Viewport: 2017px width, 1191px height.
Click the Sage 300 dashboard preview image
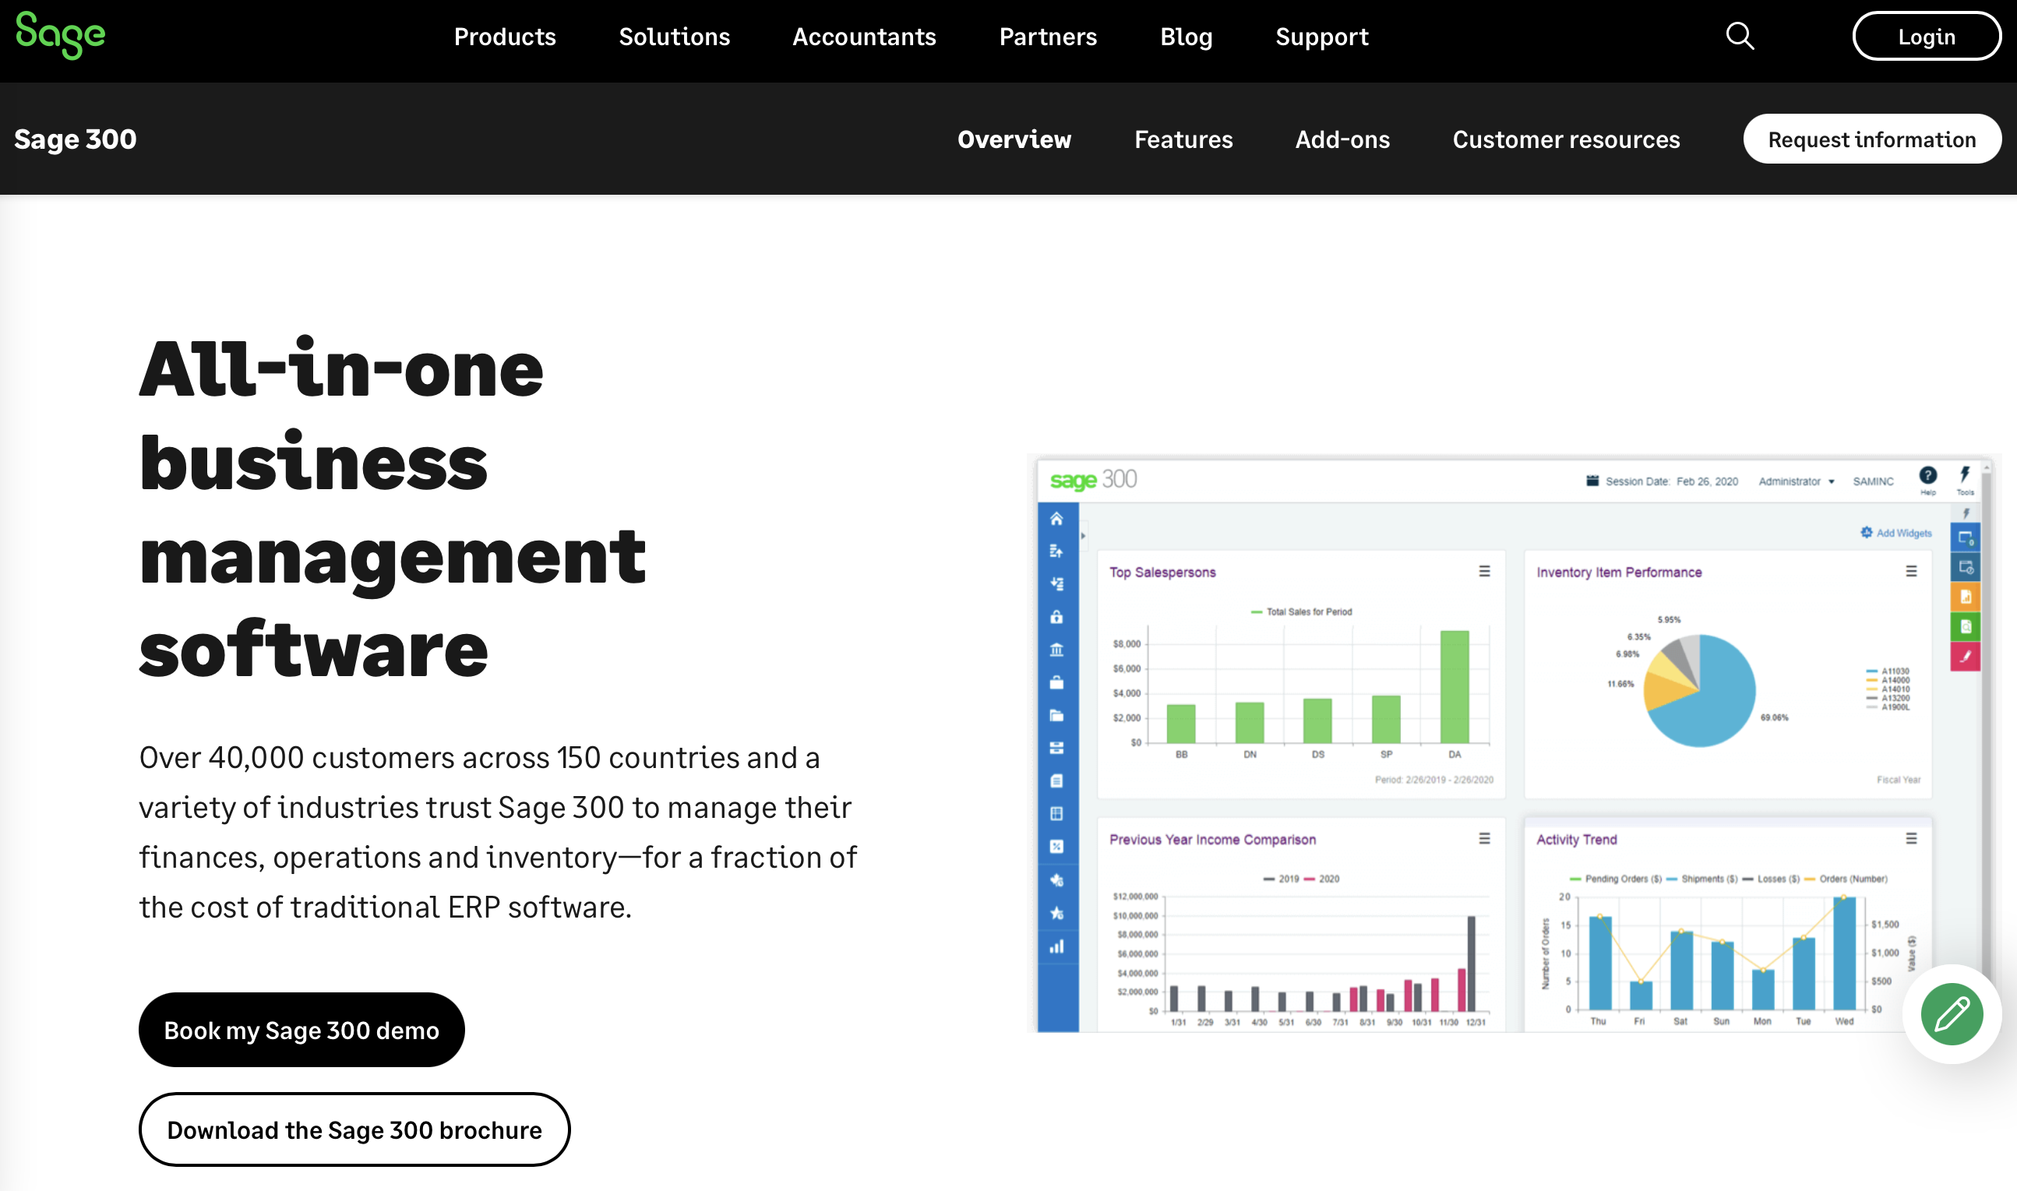pyautogui.click(x=1513, y=744)
